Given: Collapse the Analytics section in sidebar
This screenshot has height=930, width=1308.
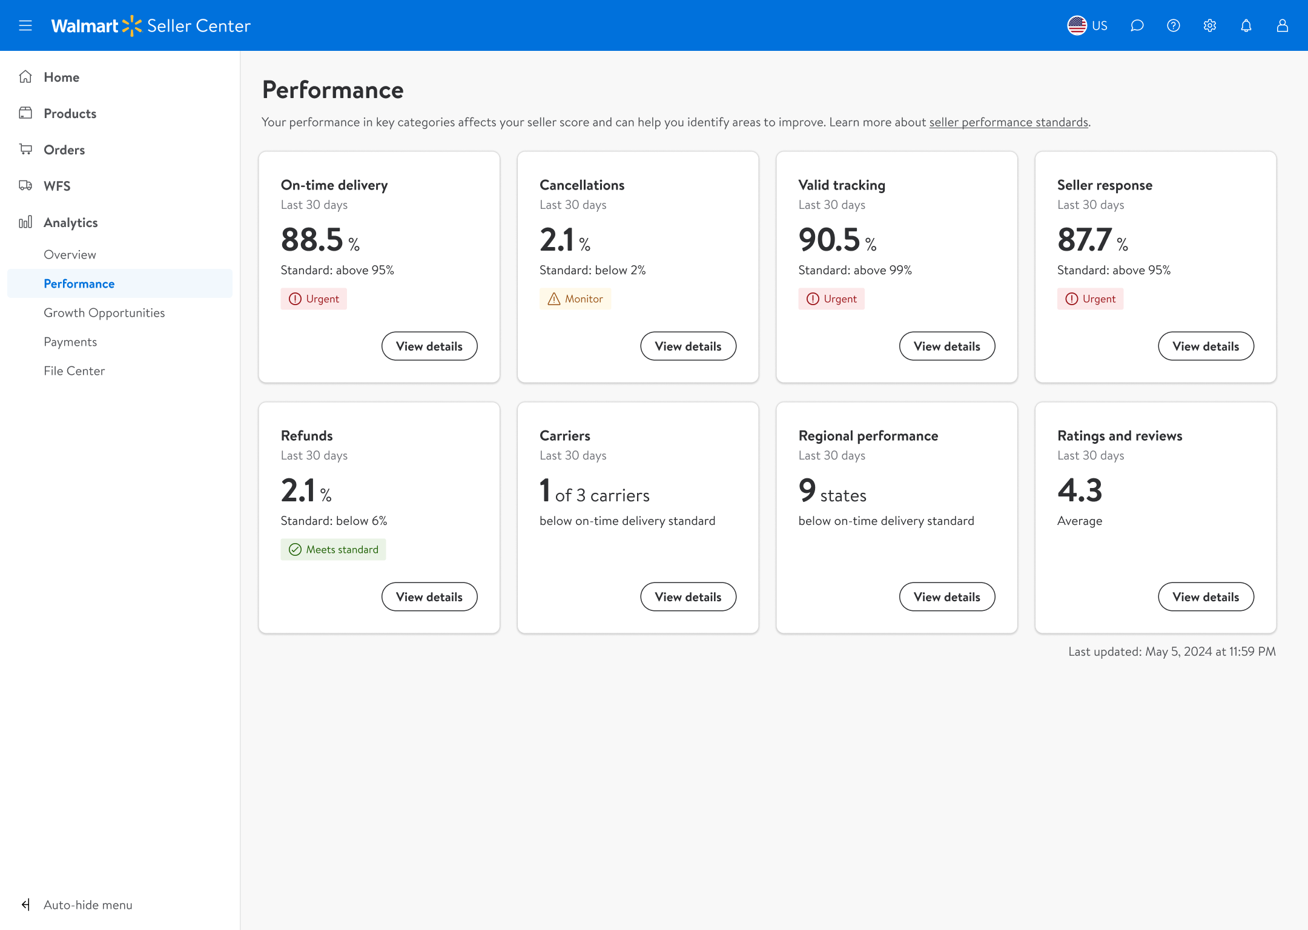Looking at the screenshot, I should [x=70, y=222].
